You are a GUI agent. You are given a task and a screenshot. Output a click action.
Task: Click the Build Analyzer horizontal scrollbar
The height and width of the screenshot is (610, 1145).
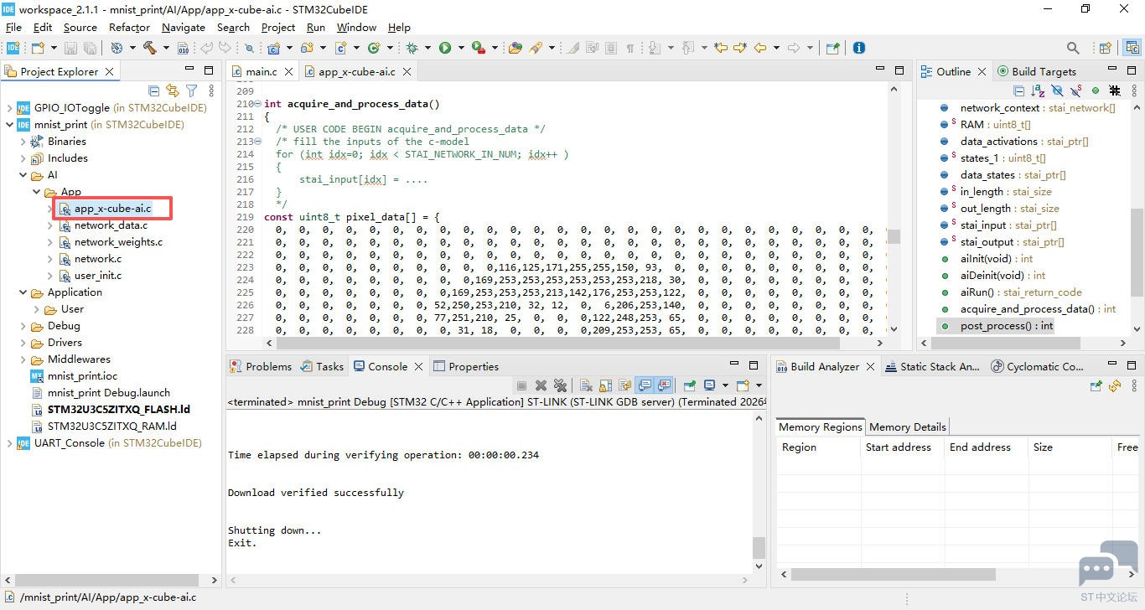click(894, 575)
